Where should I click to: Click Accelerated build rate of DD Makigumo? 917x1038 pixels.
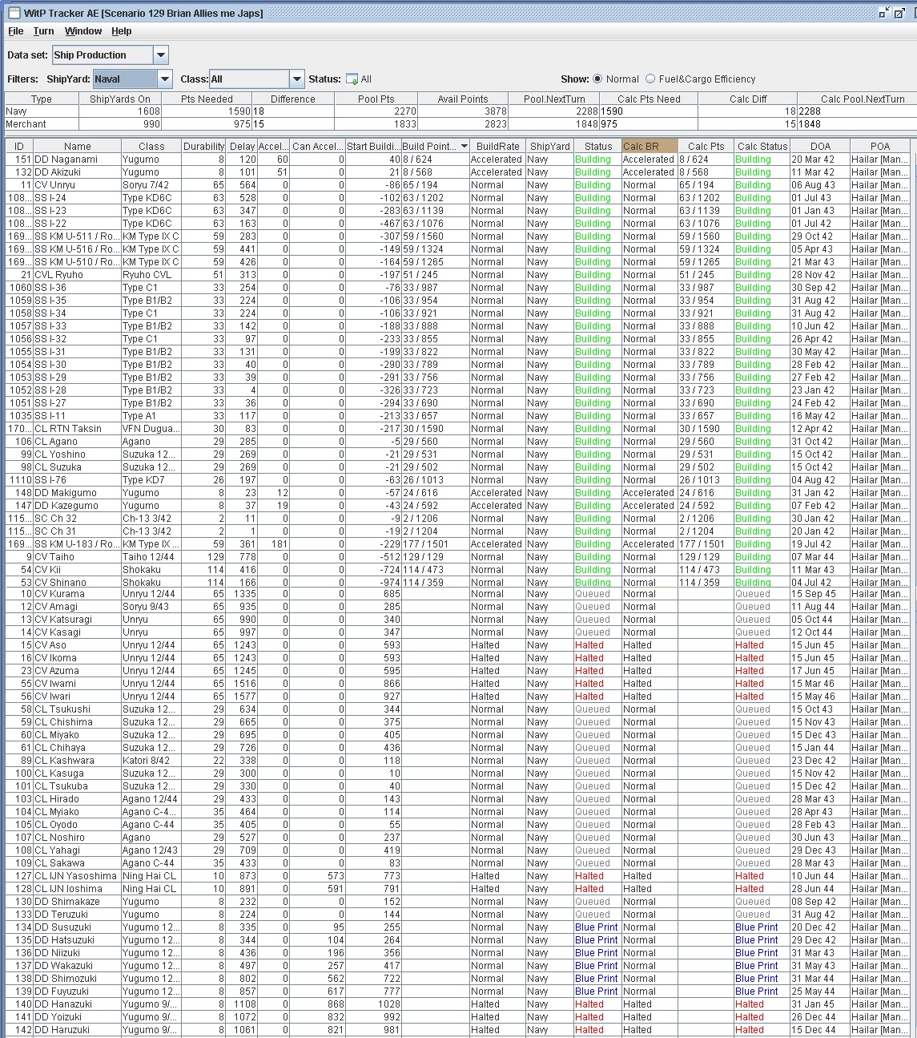click(x=497, y=493)
